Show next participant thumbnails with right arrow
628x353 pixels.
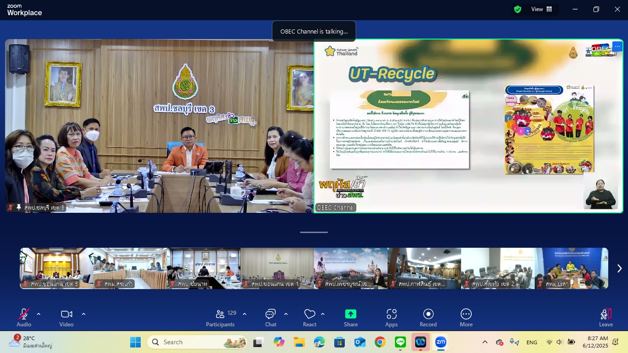pos(619,268)
